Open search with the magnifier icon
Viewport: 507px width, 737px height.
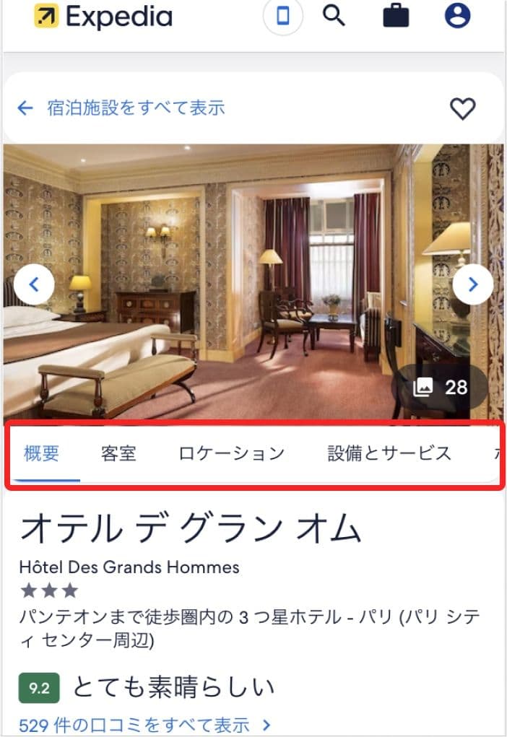[x=334, y=15]
